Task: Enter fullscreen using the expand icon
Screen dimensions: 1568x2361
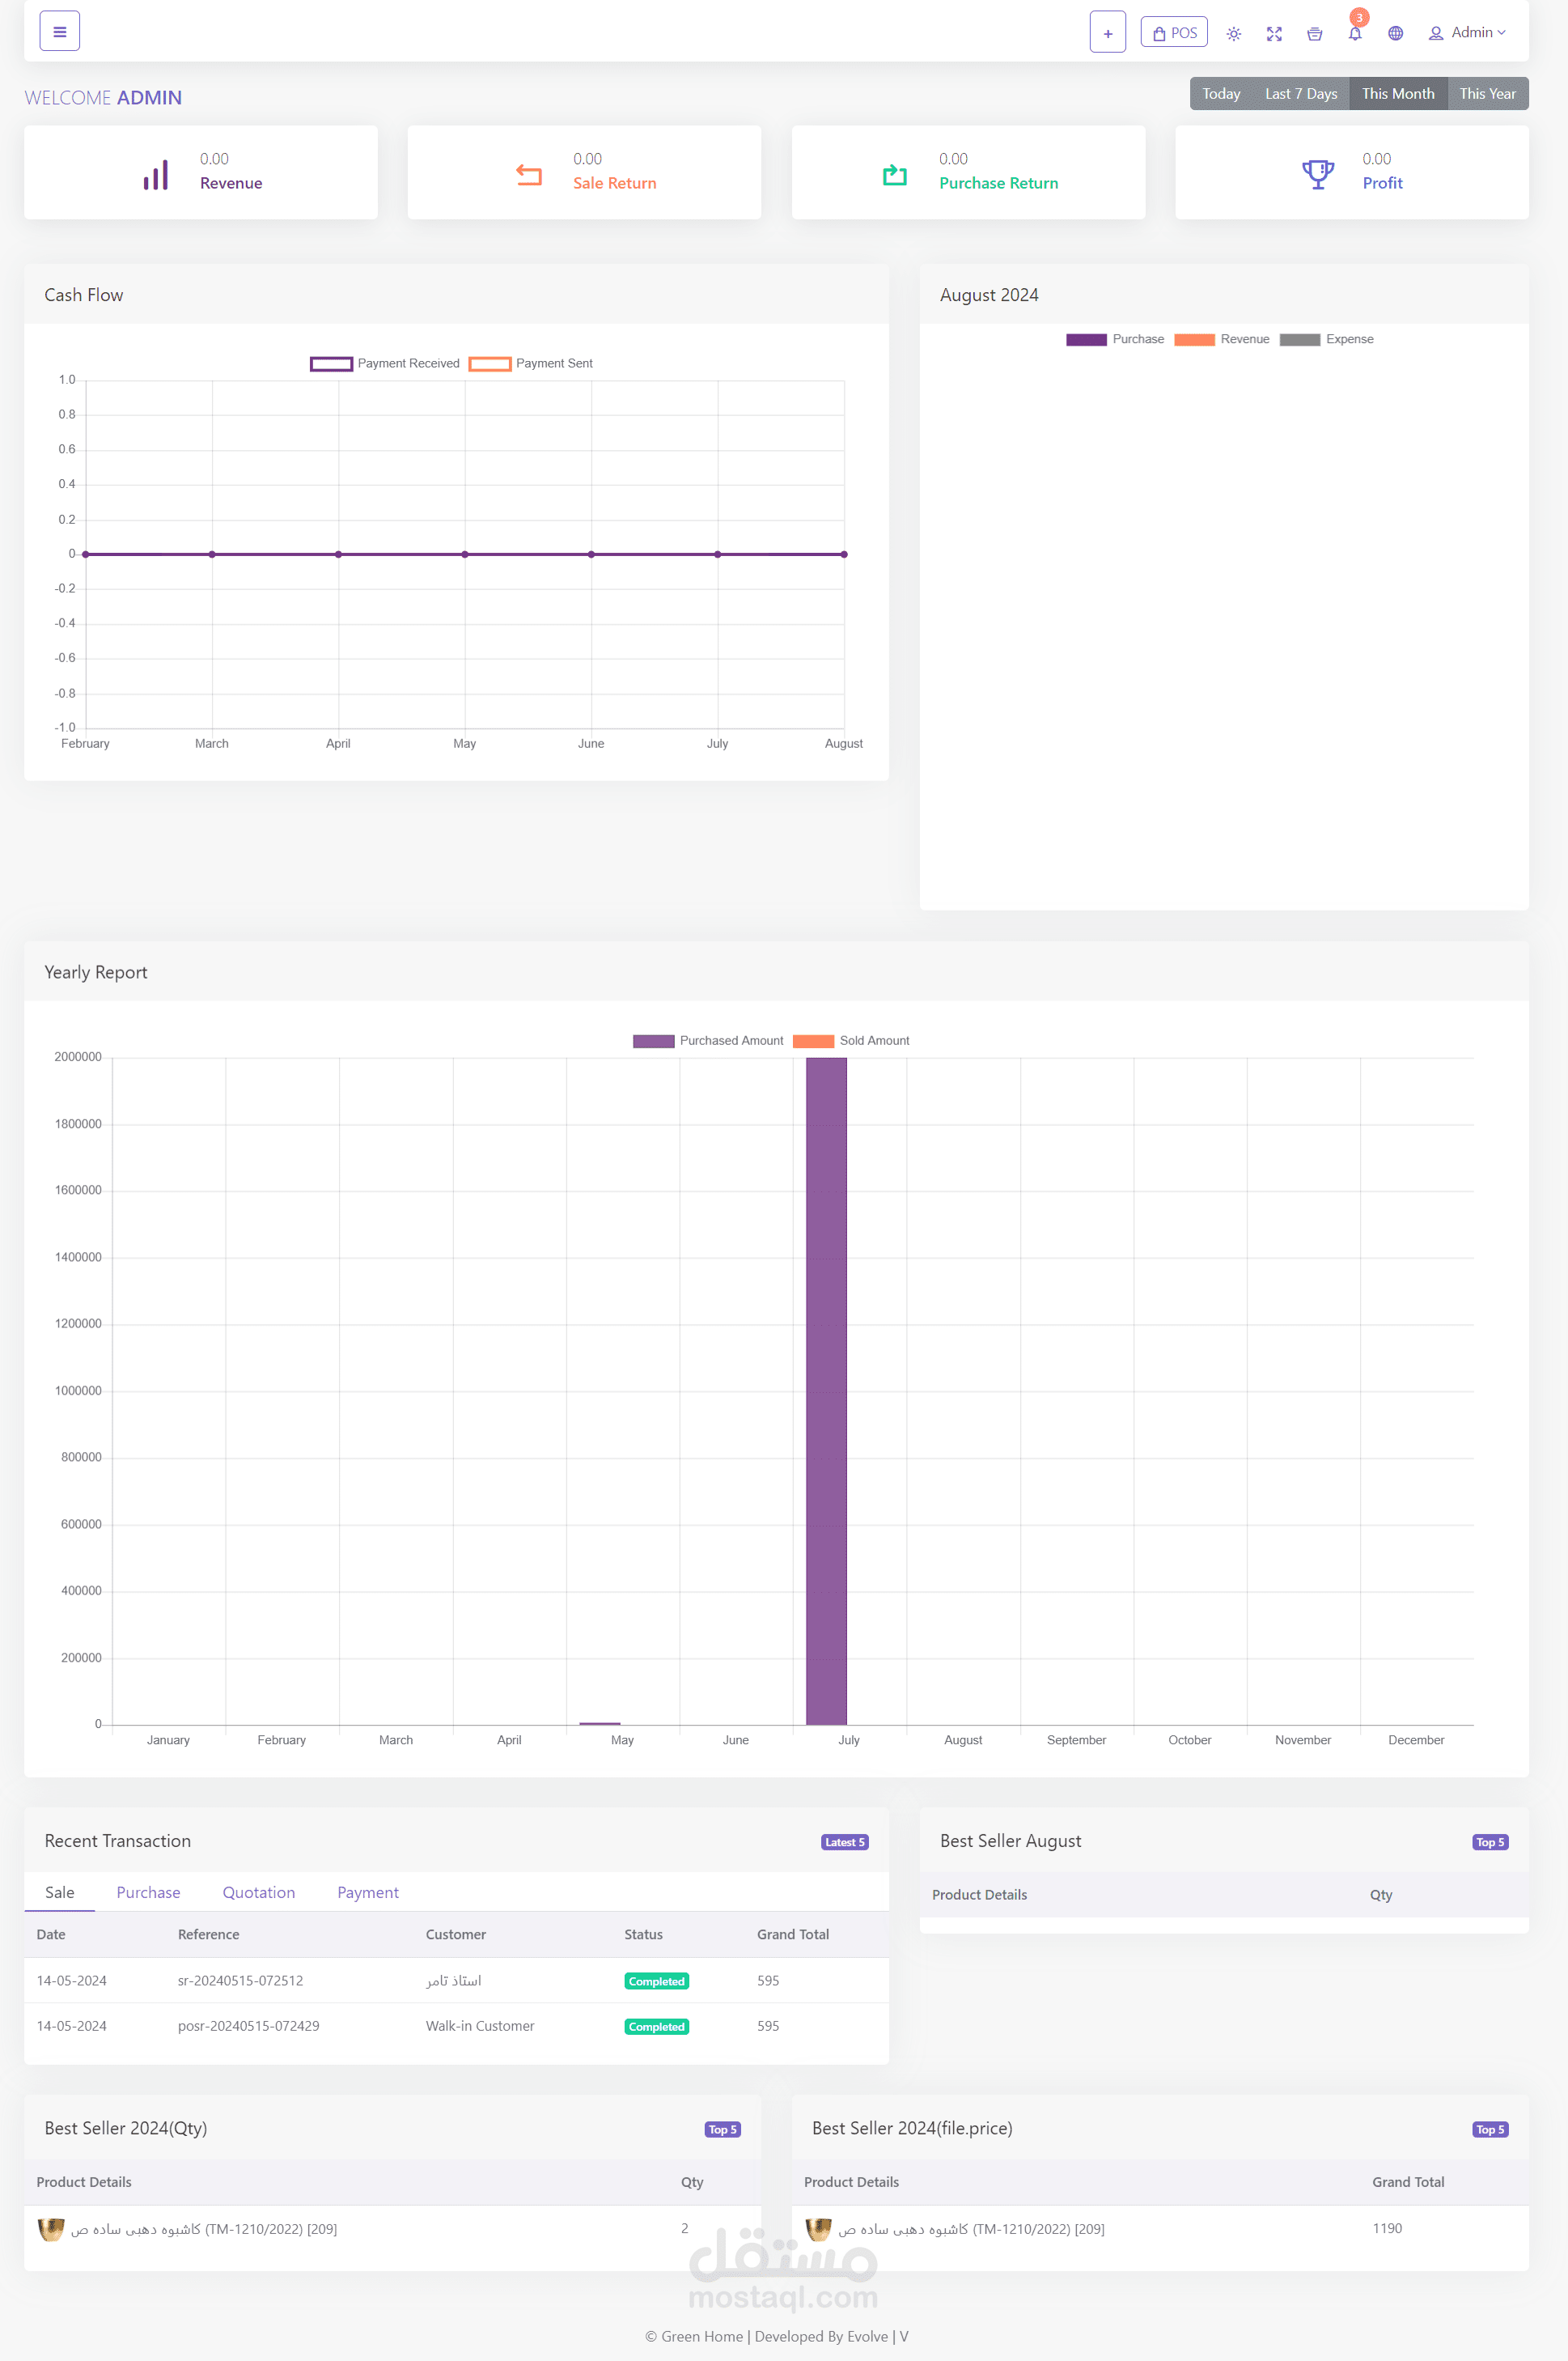Action: pos(1274,33)
